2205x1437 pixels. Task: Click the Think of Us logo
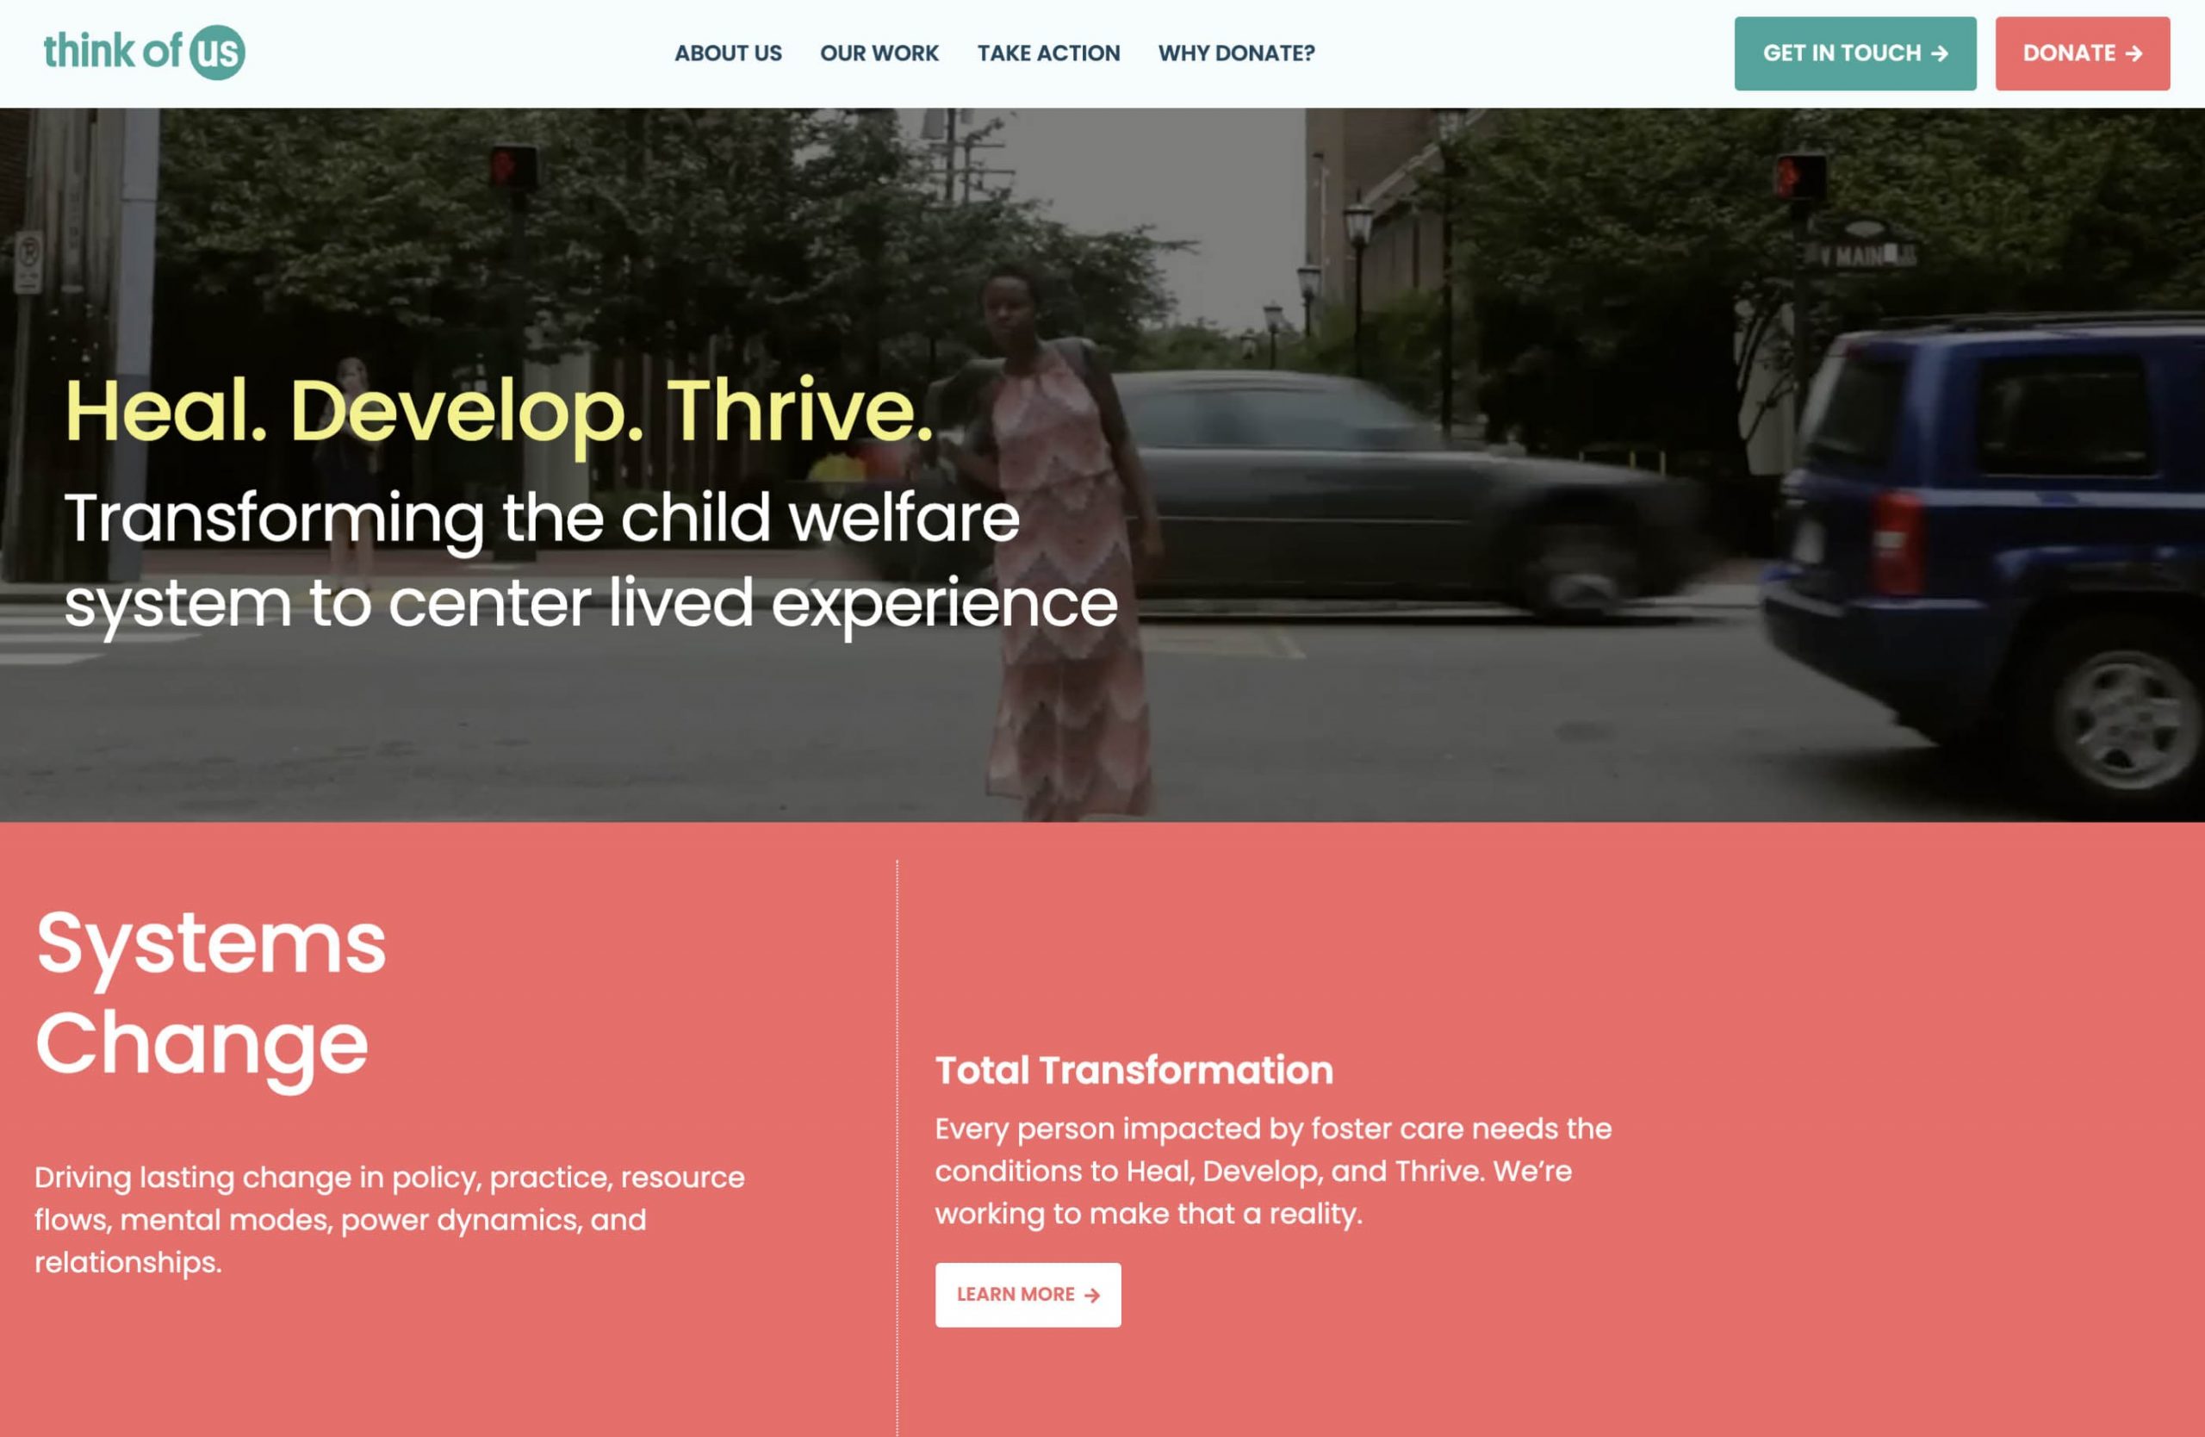click(145, 53)
